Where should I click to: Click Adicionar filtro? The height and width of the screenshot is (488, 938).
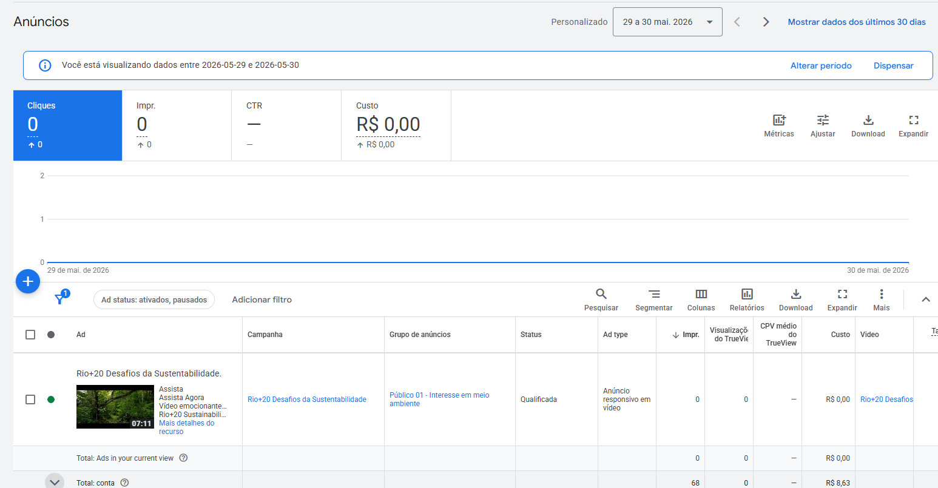point(261,299)
